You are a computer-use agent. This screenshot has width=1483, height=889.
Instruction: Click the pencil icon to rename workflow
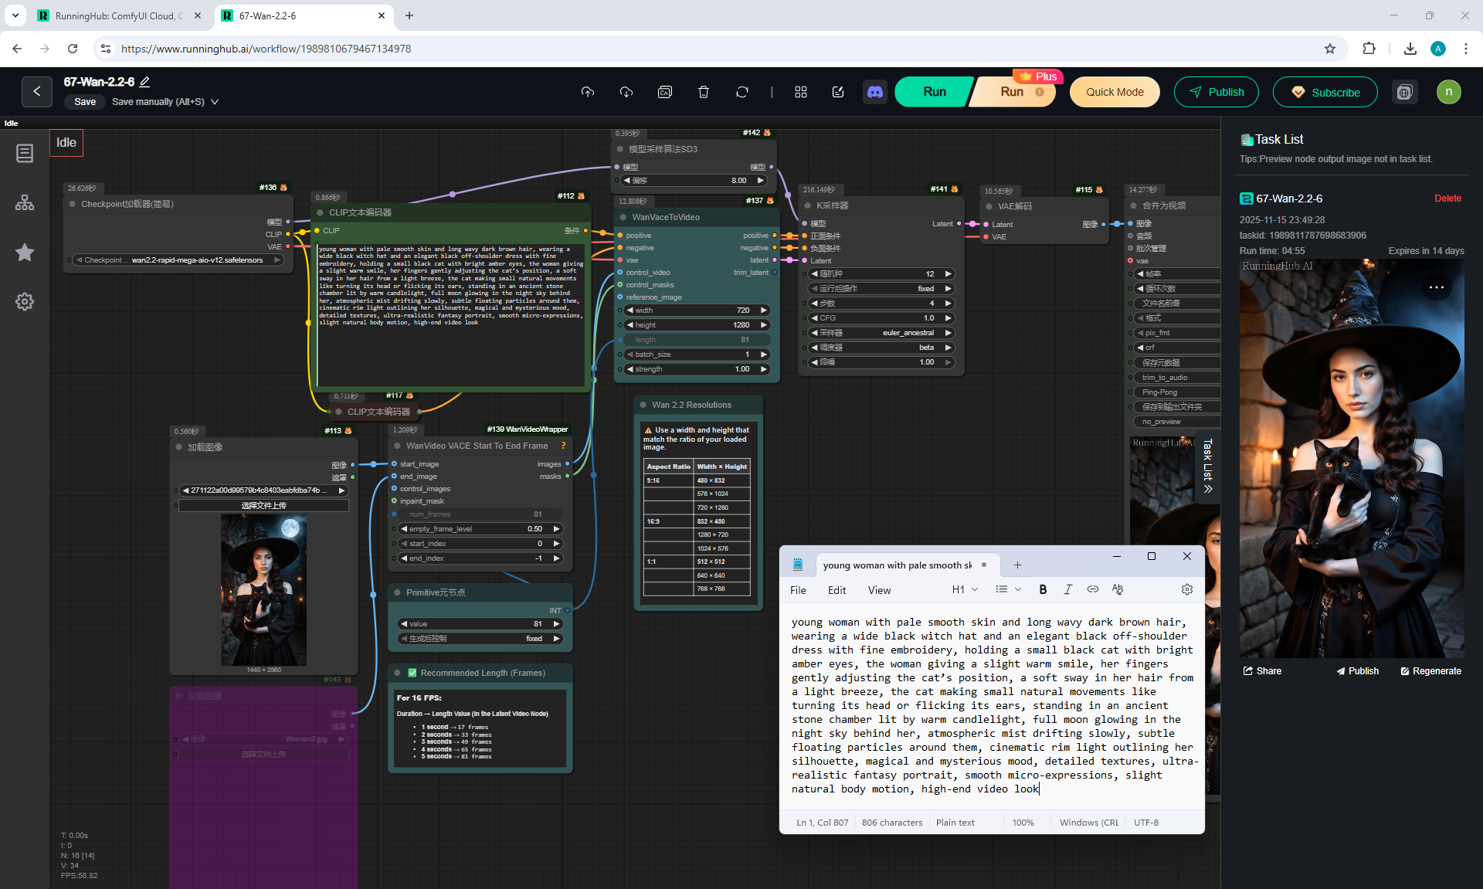point(144,82)
